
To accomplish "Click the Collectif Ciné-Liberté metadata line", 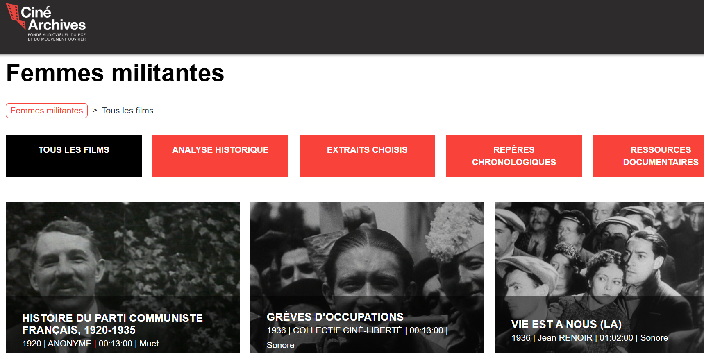I will (x=357, y=337).
